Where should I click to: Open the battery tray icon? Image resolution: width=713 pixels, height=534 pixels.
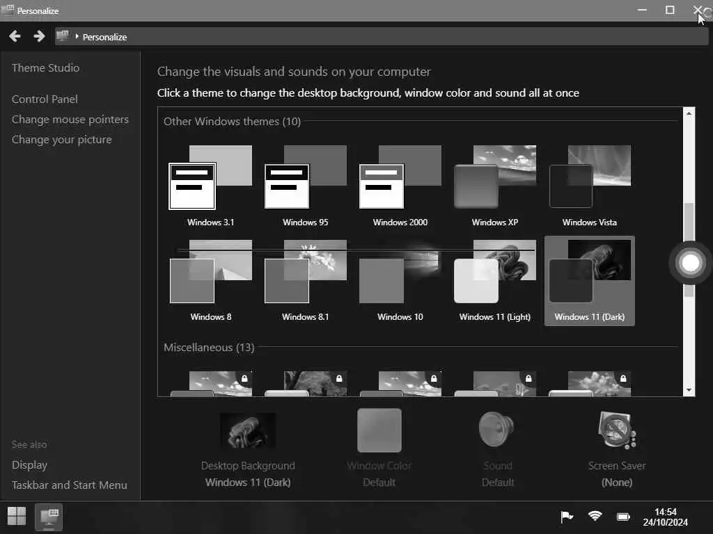click(623, 517)
